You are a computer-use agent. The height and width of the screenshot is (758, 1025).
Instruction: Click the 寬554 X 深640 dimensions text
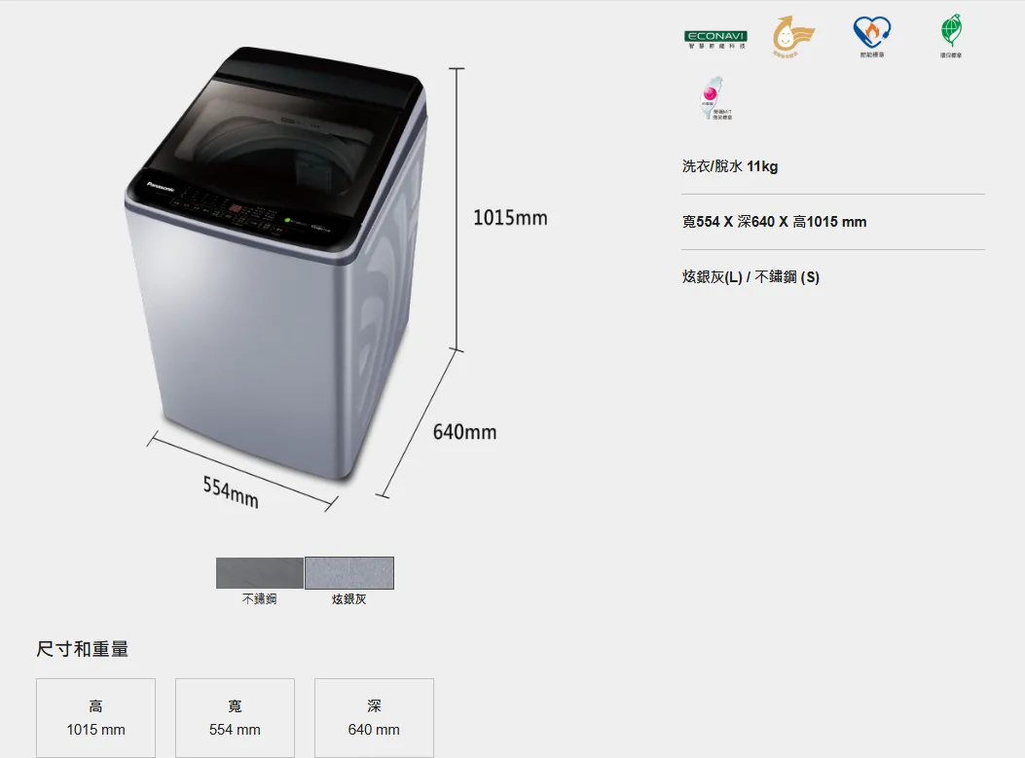[x=775, y=222]
